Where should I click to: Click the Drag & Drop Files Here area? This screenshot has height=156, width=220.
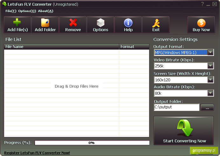pyautogui.click(x=77, y=86)
